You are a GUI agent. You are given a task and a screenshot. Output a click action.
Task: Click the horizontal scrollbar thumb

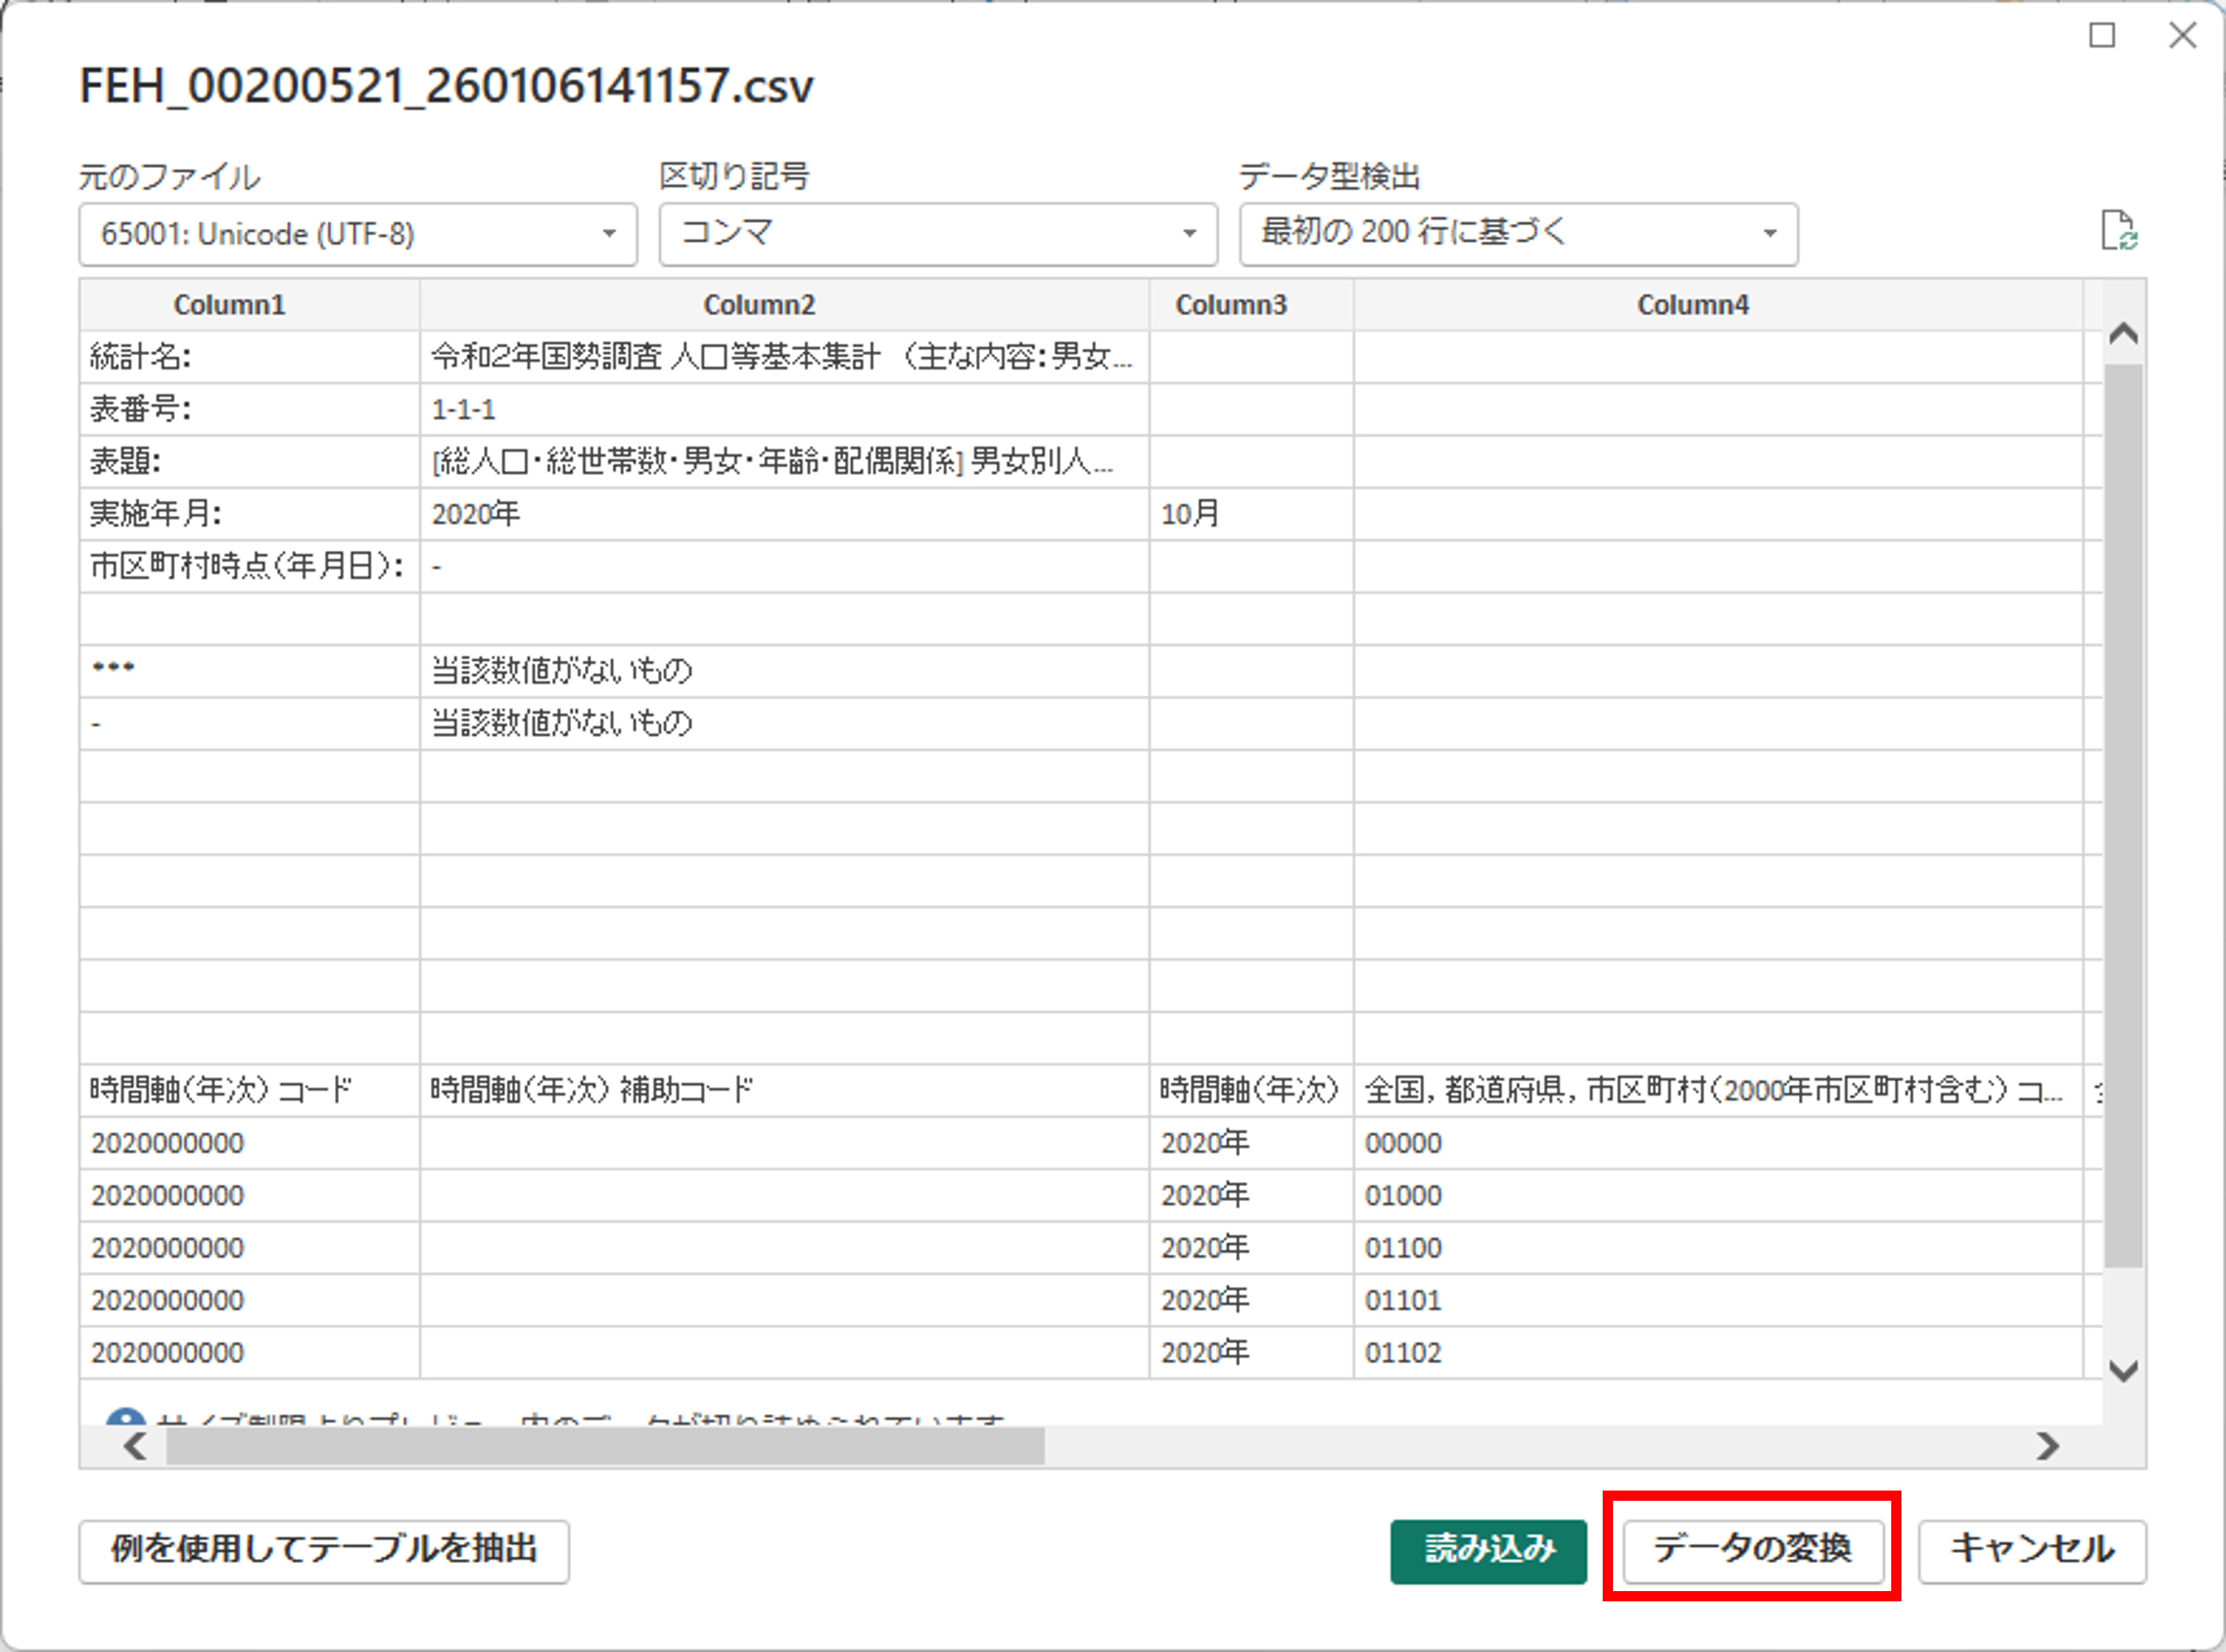click(x=605, y=1446)
